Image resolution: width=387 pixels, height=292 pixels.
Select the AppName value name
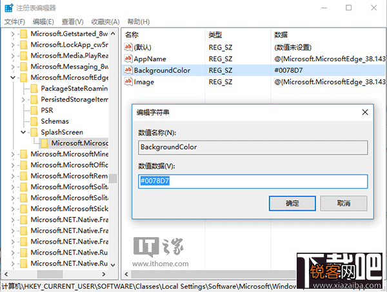tap(150, 59)
